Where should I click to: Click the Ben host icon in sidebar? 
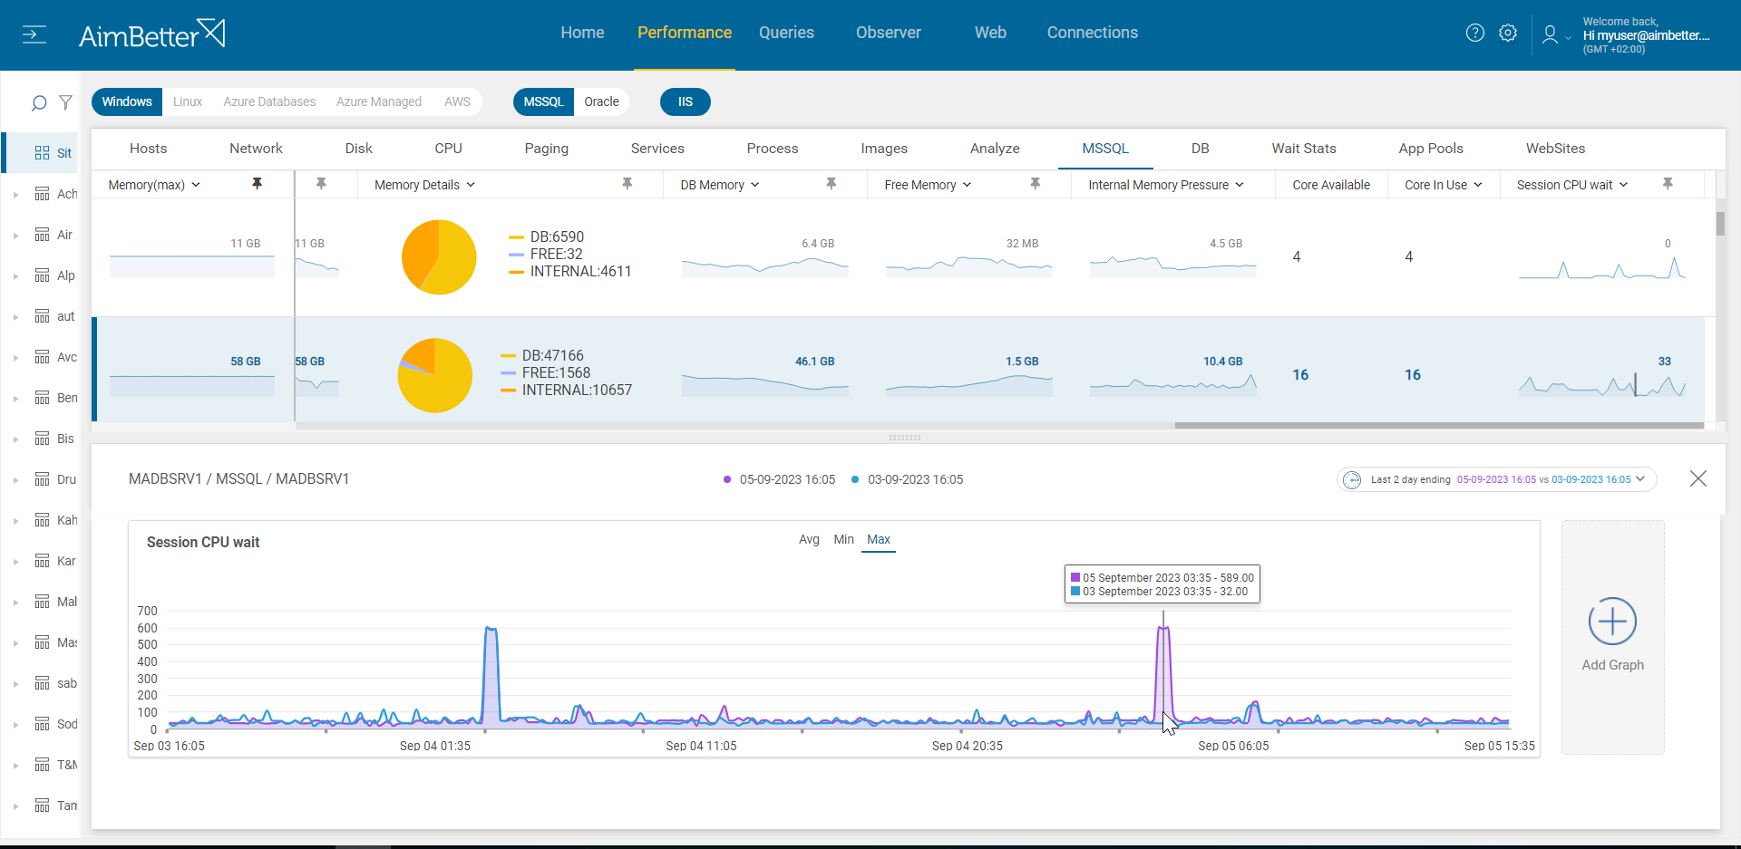(x=42, y=398)
